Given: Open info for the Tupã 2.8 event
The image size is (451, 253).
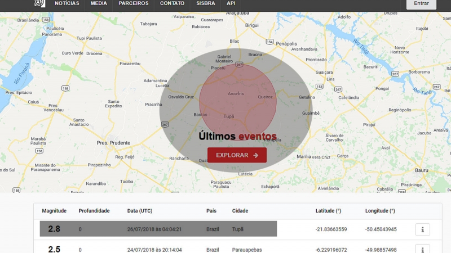Looking at the screenshot, I should (422, 229).
